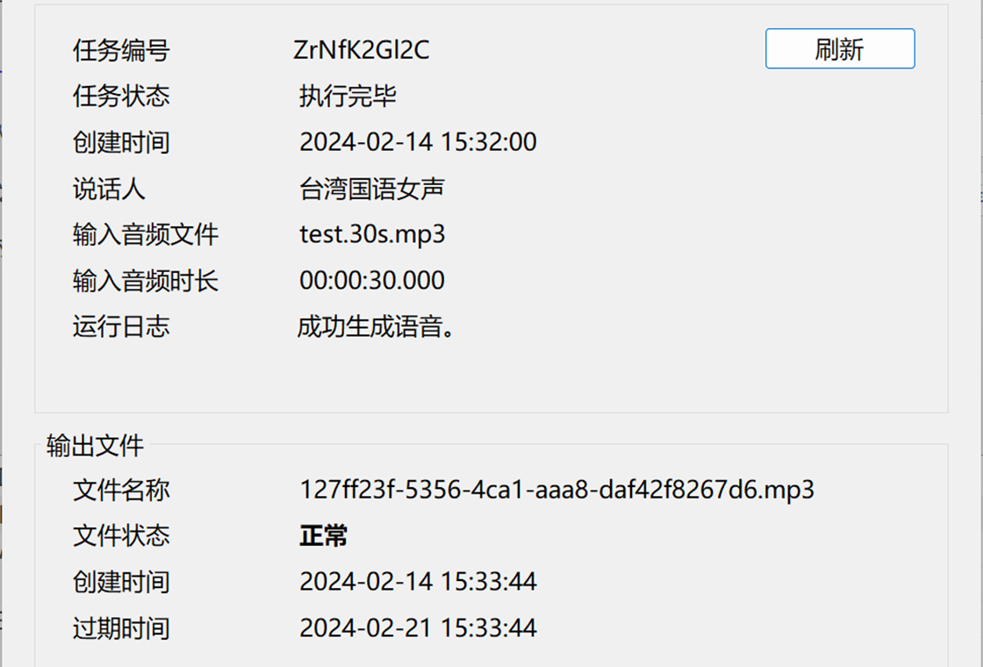The image size is (983, 667).
Task: Click the 任务状态 label
Action: pyautogui.click(x=121, y=96)
